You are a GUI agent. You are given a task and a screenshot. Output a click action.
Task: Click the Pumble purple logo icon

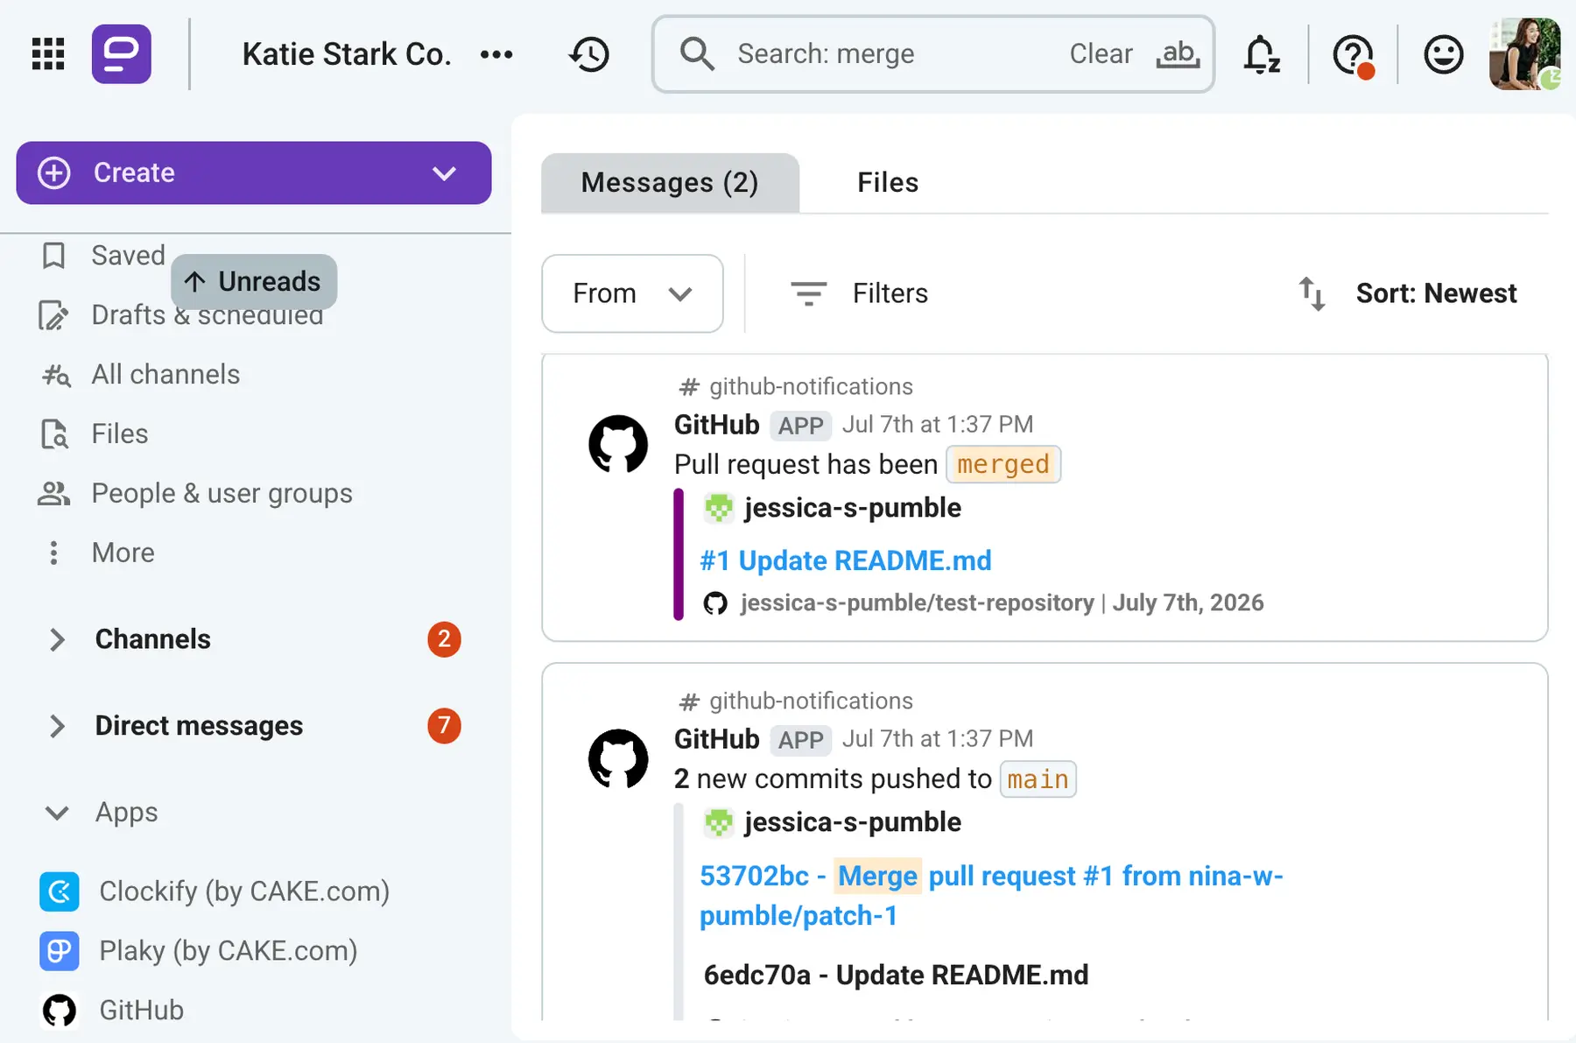tap(122, 54)
